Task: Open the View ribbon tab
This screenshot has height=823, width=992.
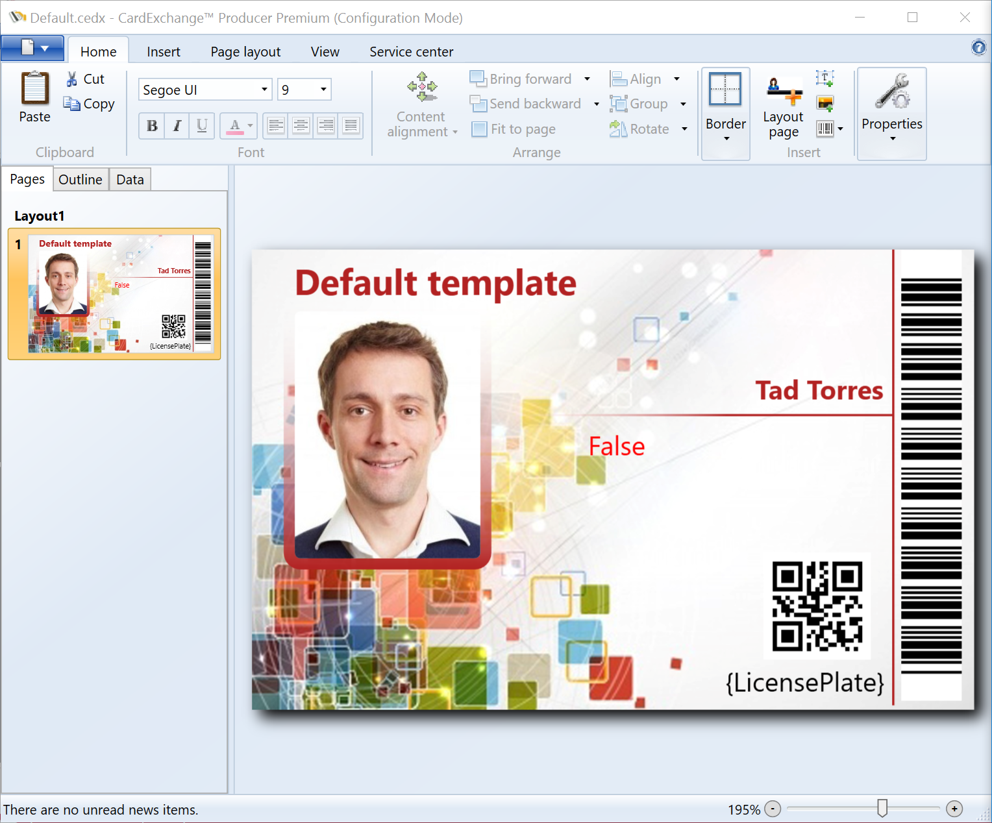Action: click(x=325, y=51)
